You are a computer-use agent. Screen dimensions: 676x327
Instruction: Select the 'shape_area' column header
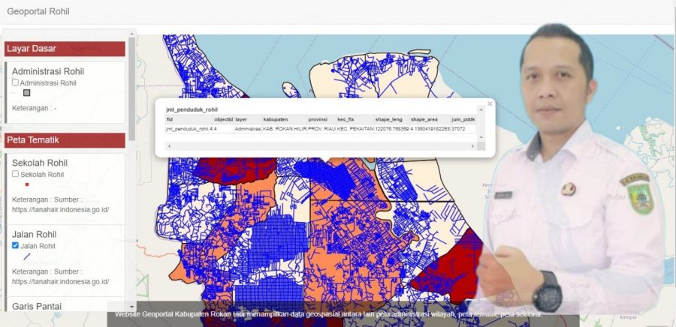430,119
